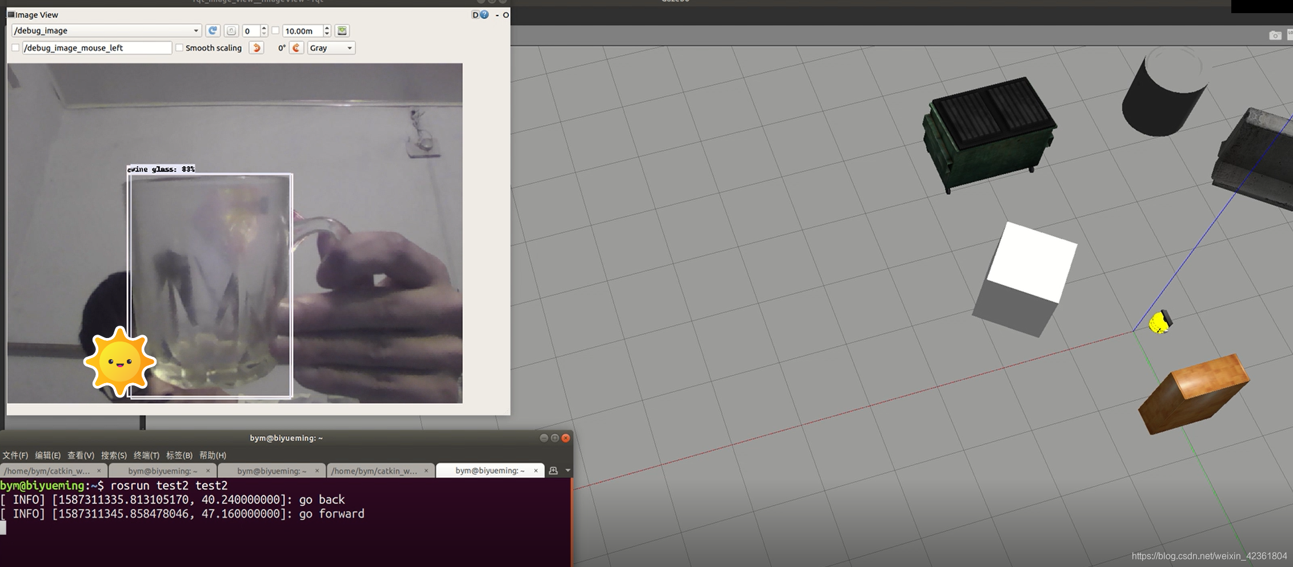
Task: Open the Gray color scheme dropdown
Action: pos(331,48)
